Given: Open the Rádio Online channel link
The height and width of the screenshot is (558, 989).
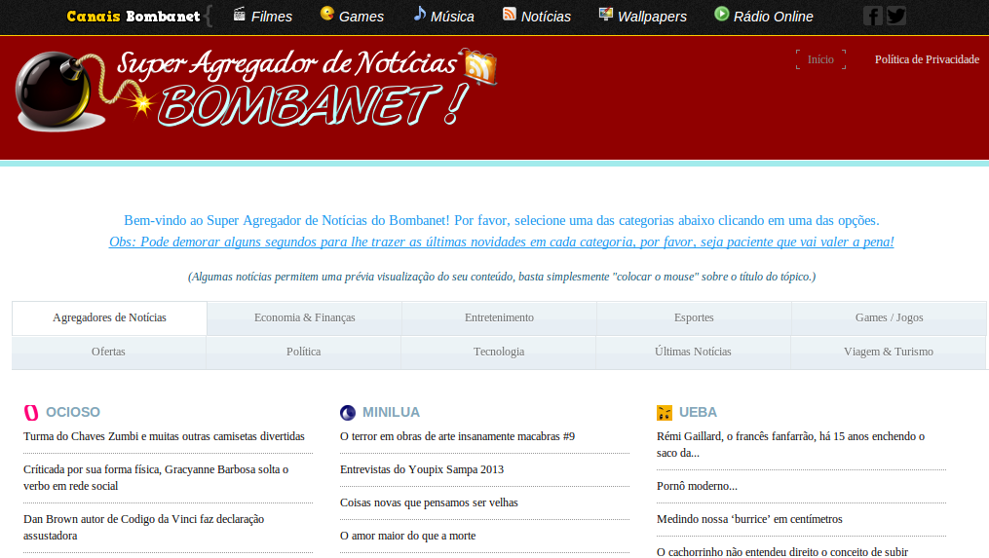Looking at the screenshot, I should point(774,17).
